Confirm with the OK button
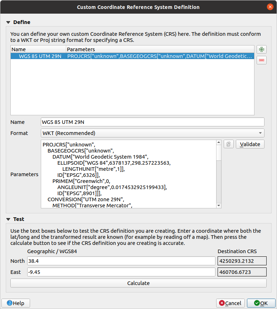277x309 pixels. [x=261, y=303]
